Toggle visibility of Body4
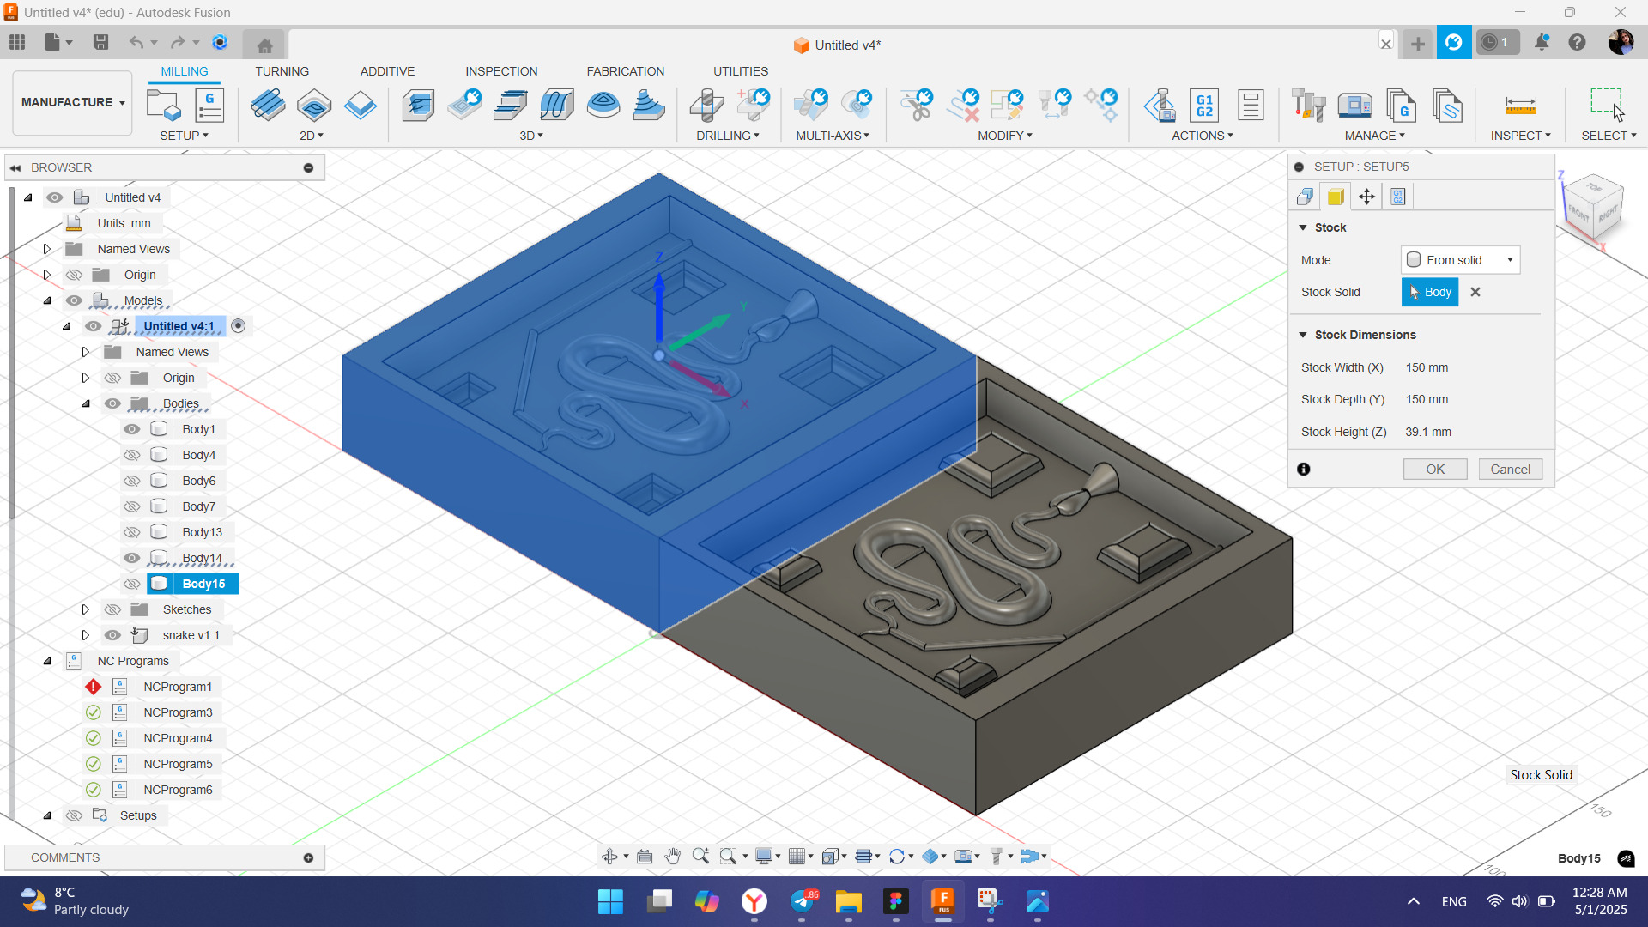 coord(131,455)
